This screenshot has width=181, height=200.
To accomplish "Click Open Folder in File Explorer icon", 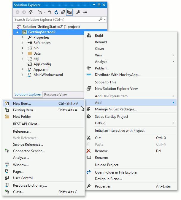I will point(89,172).
